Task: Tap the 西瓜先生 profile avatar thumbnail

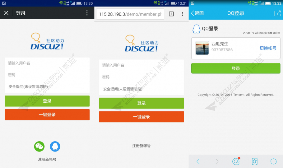Action: click(x=202, y=48)
